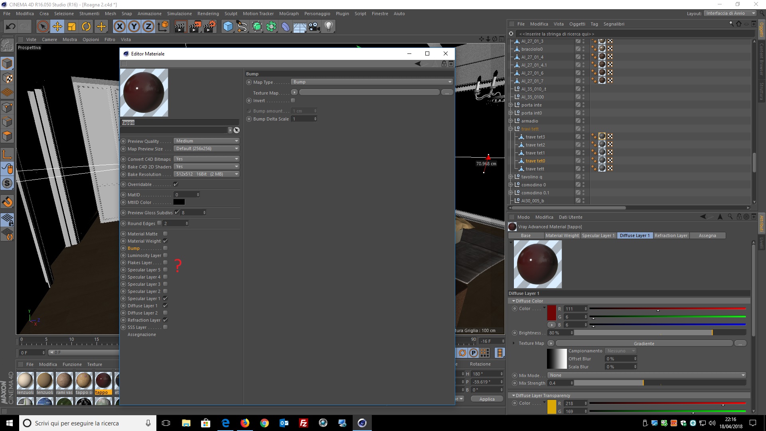Click the render to picture viewer icon
Viewport: 766px width, 431px height.
[x=195, y=27]
